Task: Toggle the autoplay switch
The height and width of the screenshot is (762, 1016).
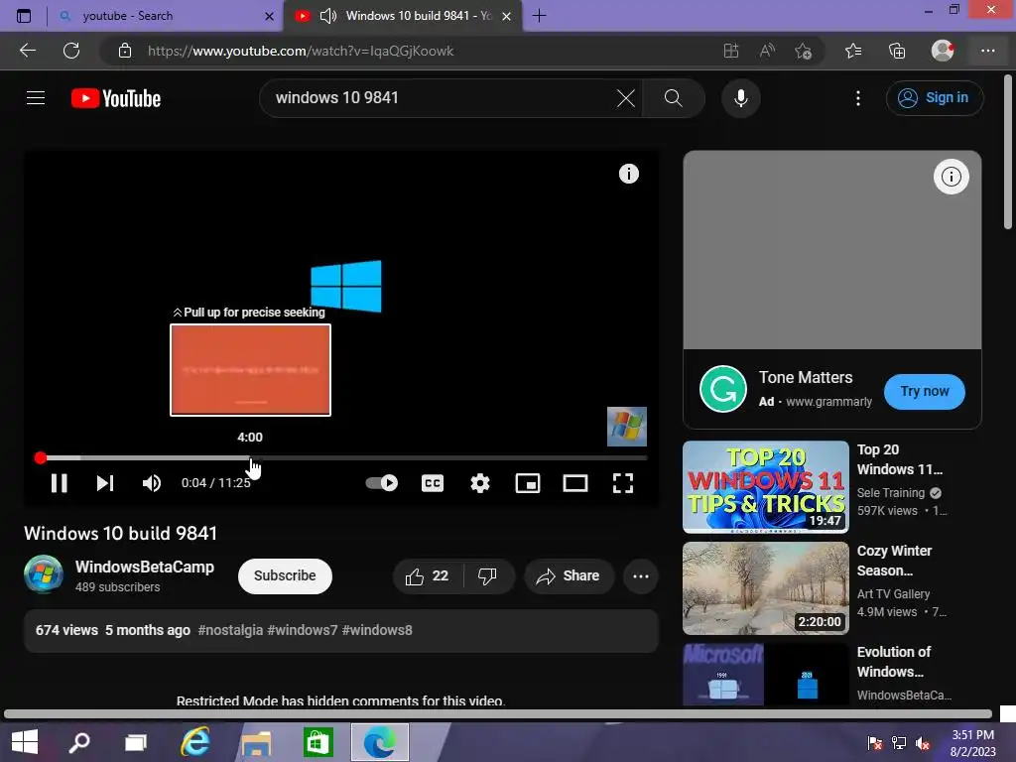Action: [x=382, y=483]
